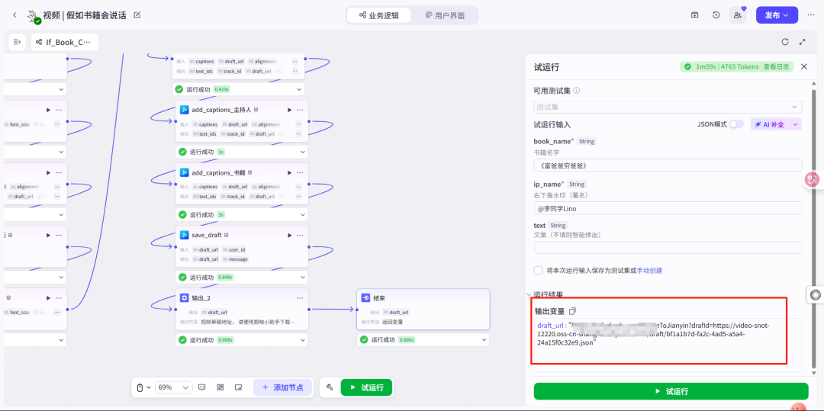Expand canvas to fullscreen icon
The height and width of the screenshot is (411, 824).
803,42
